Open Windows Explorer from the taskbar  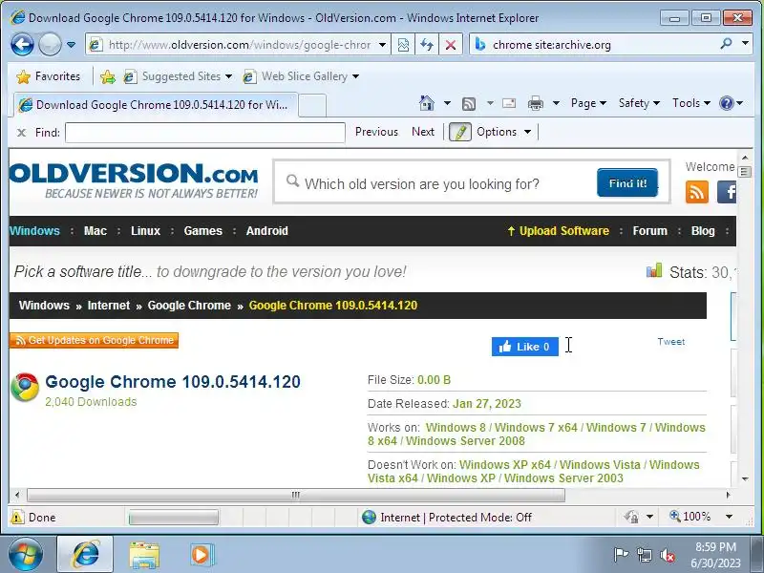144,555
